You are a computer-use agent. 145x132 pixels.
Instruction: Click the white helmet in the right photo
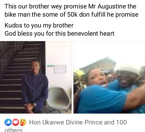pos(128,69)
